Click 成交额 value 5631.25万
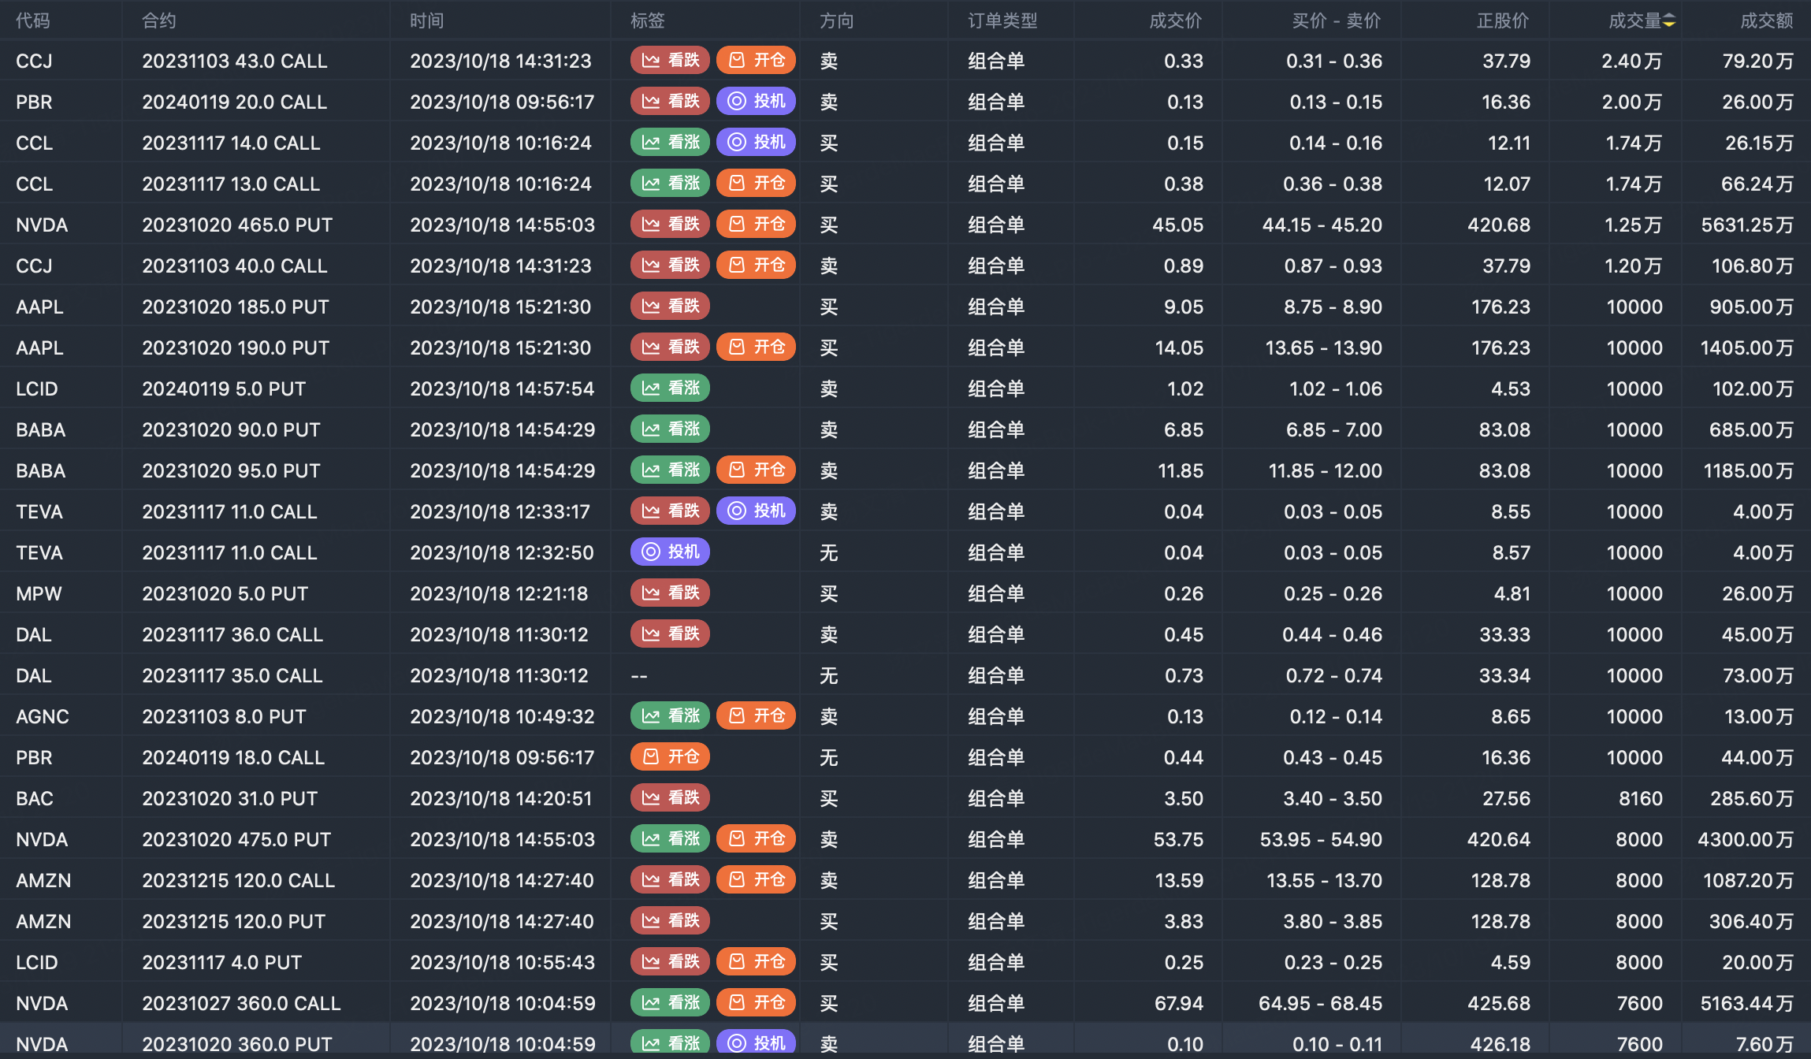This screenshot has height=1059, width=1811. (1747, 225)
